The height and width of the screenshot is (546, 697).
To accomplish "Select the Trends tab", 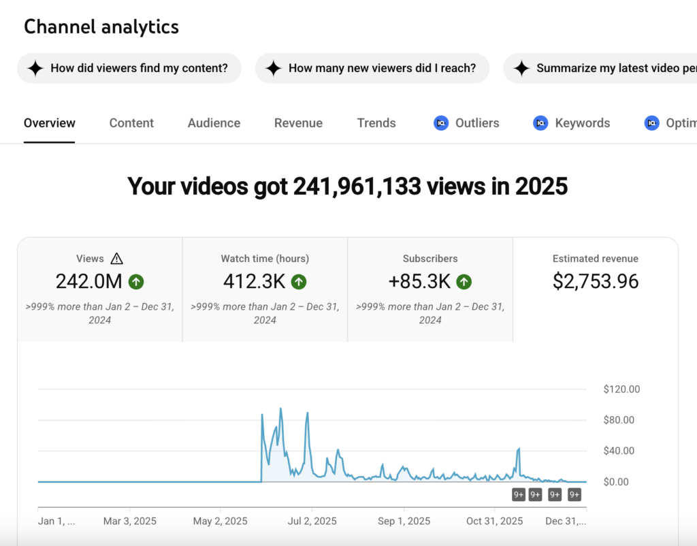I will pyautogui.click(x=376, y=123).
